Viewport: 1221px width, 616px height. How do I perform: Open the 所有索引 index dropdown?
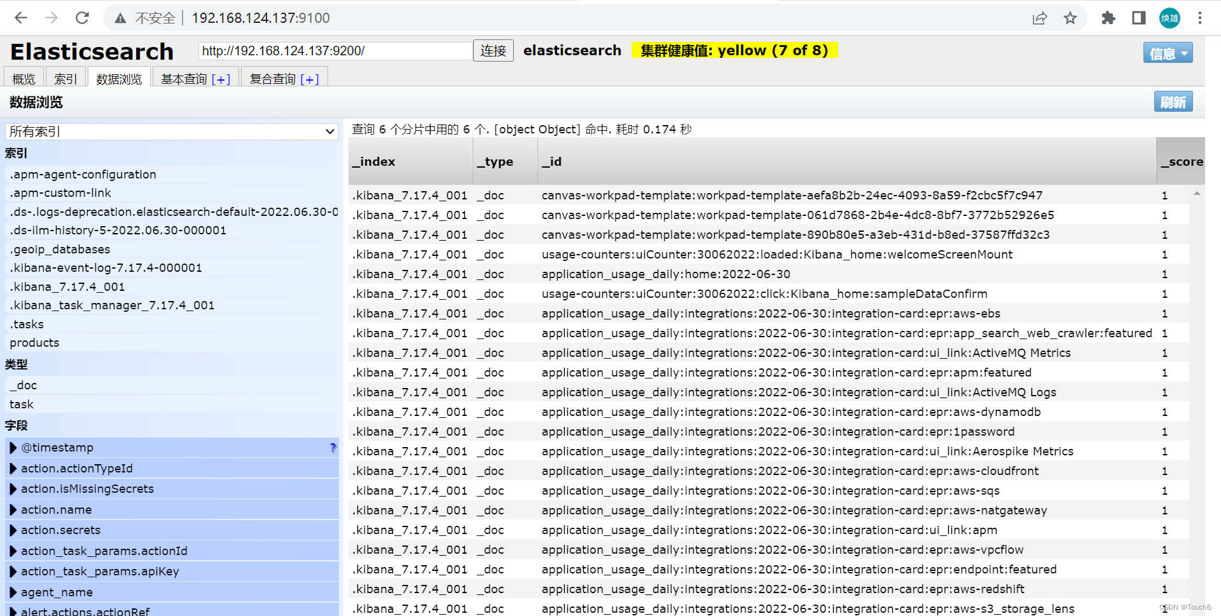click(x=172, y=131)
